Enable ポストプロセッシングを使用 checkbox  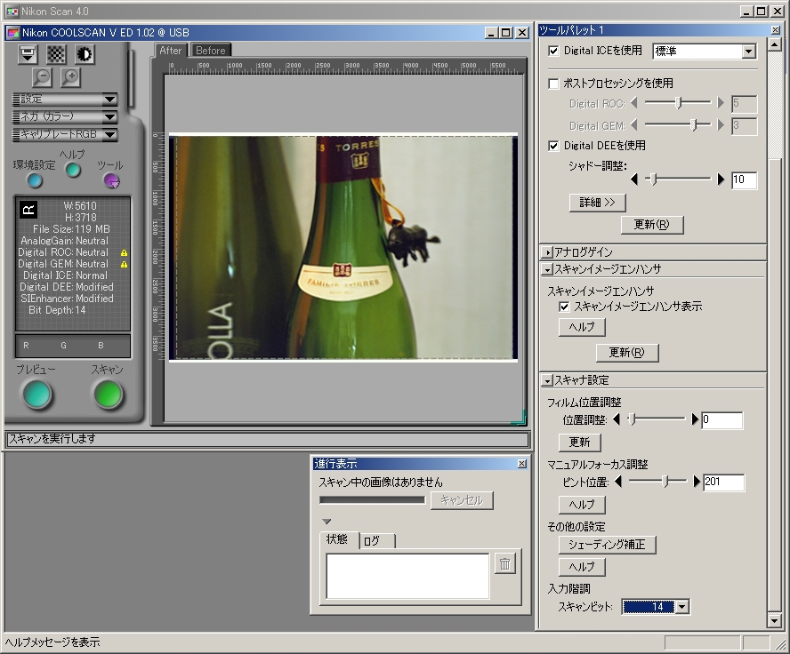coord(553,84)
